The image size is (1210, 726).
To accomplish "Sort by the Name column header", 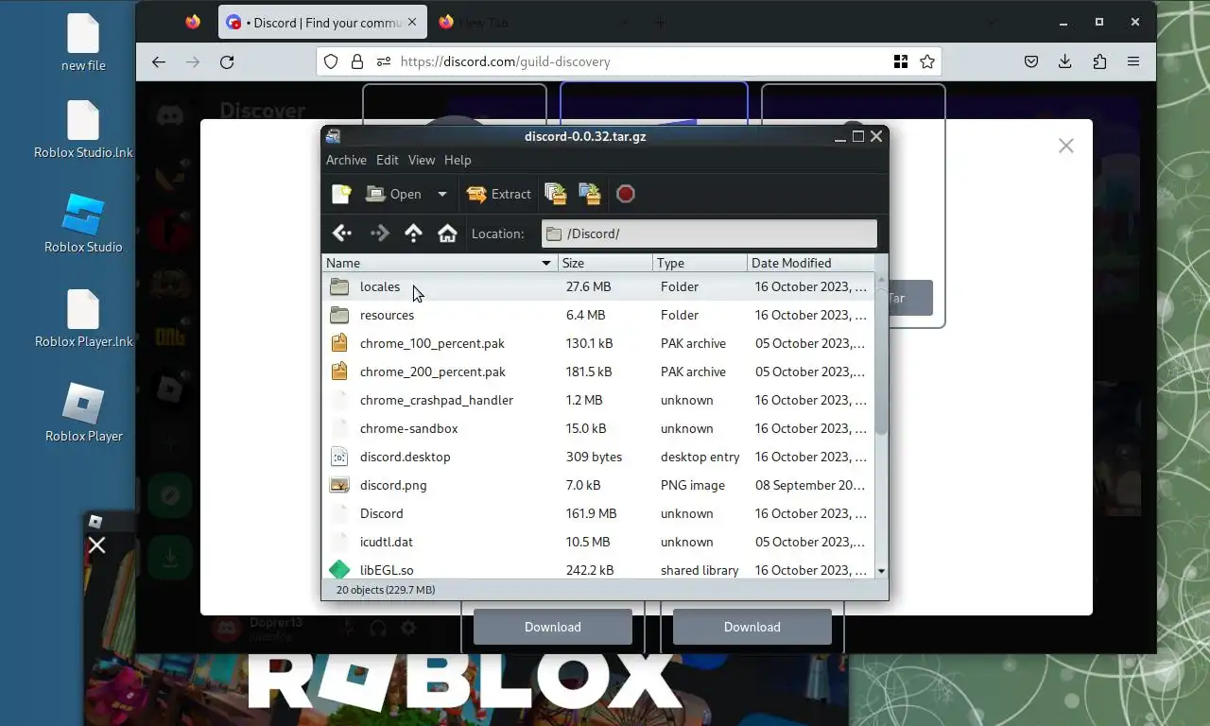I will coord(440,263).
